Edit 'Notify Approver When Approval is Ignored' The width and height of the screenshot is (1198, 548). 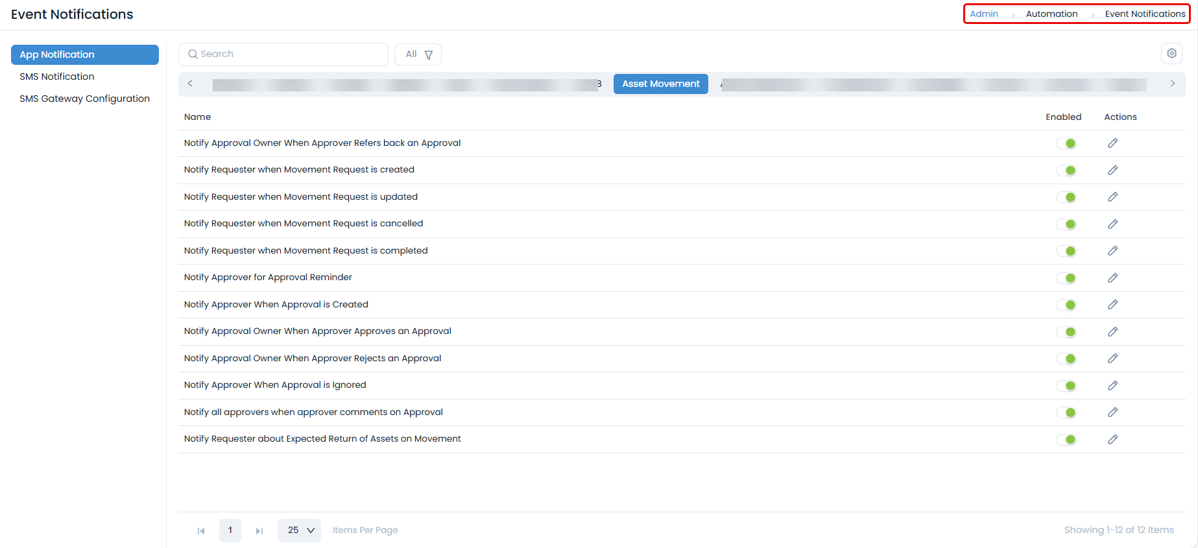point(1112,385)
